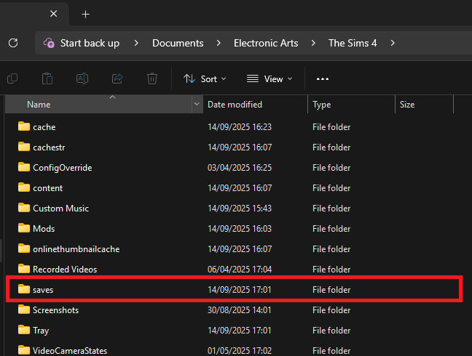The width and height of the screenshot is (472, 356).
Task: Click the Custom Music folder name
Action: click(60, 209)
